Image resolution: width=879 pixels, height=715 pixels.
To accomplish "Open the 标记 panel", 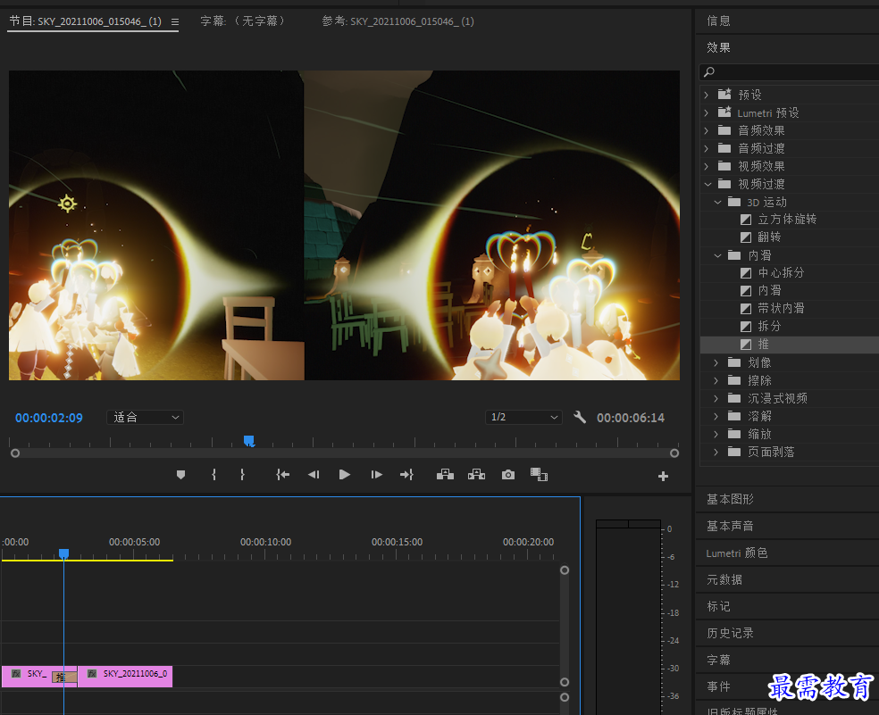I will coord(719,606).
